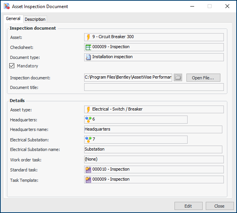Click the Close button at bottom
Screen dimensions: 237x213
[220, 206]
